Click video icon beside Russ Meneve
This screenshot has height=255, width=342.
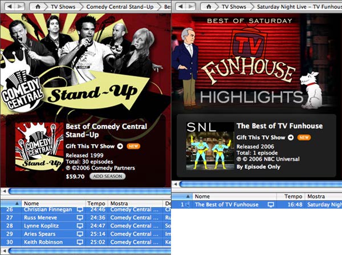point(80,218)
